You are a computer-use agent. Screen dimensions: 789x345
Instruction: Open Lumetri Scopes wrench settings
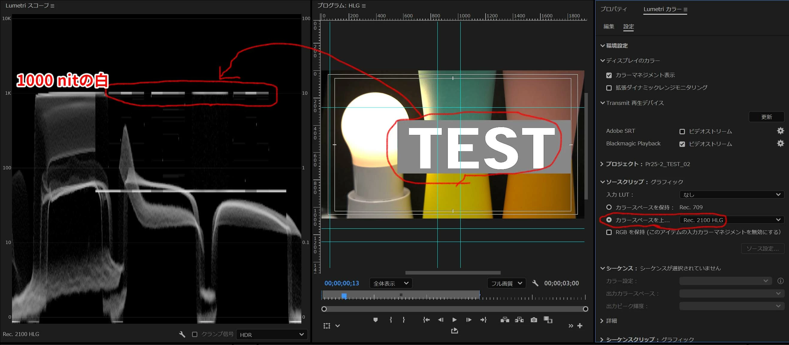(x=182, y=334)
